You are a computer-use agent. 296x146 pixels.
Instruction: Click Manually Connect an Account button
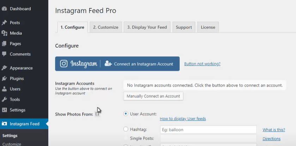pyautogui.click(x=153, y=96)
